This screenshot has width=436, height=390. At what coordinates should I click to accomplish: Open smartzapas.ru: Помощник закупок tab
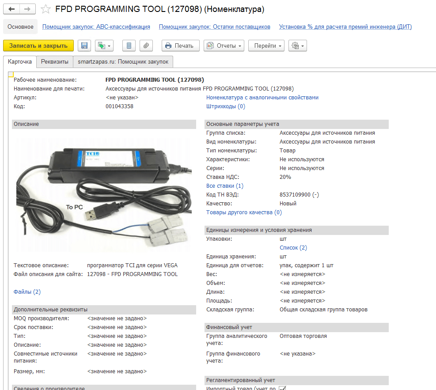[x=123, y=62]
